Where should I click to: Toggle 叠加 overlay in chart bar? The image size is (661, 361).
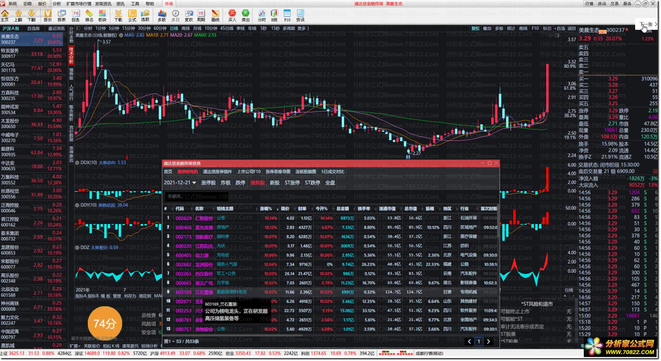click(x=487, y=28)
